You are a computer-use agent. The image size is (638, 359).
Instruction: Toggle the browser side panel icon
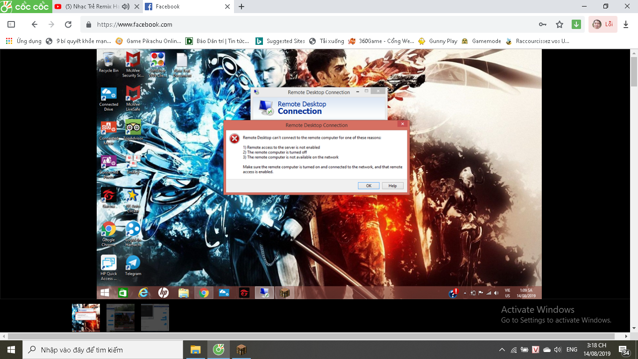(11, 24)
